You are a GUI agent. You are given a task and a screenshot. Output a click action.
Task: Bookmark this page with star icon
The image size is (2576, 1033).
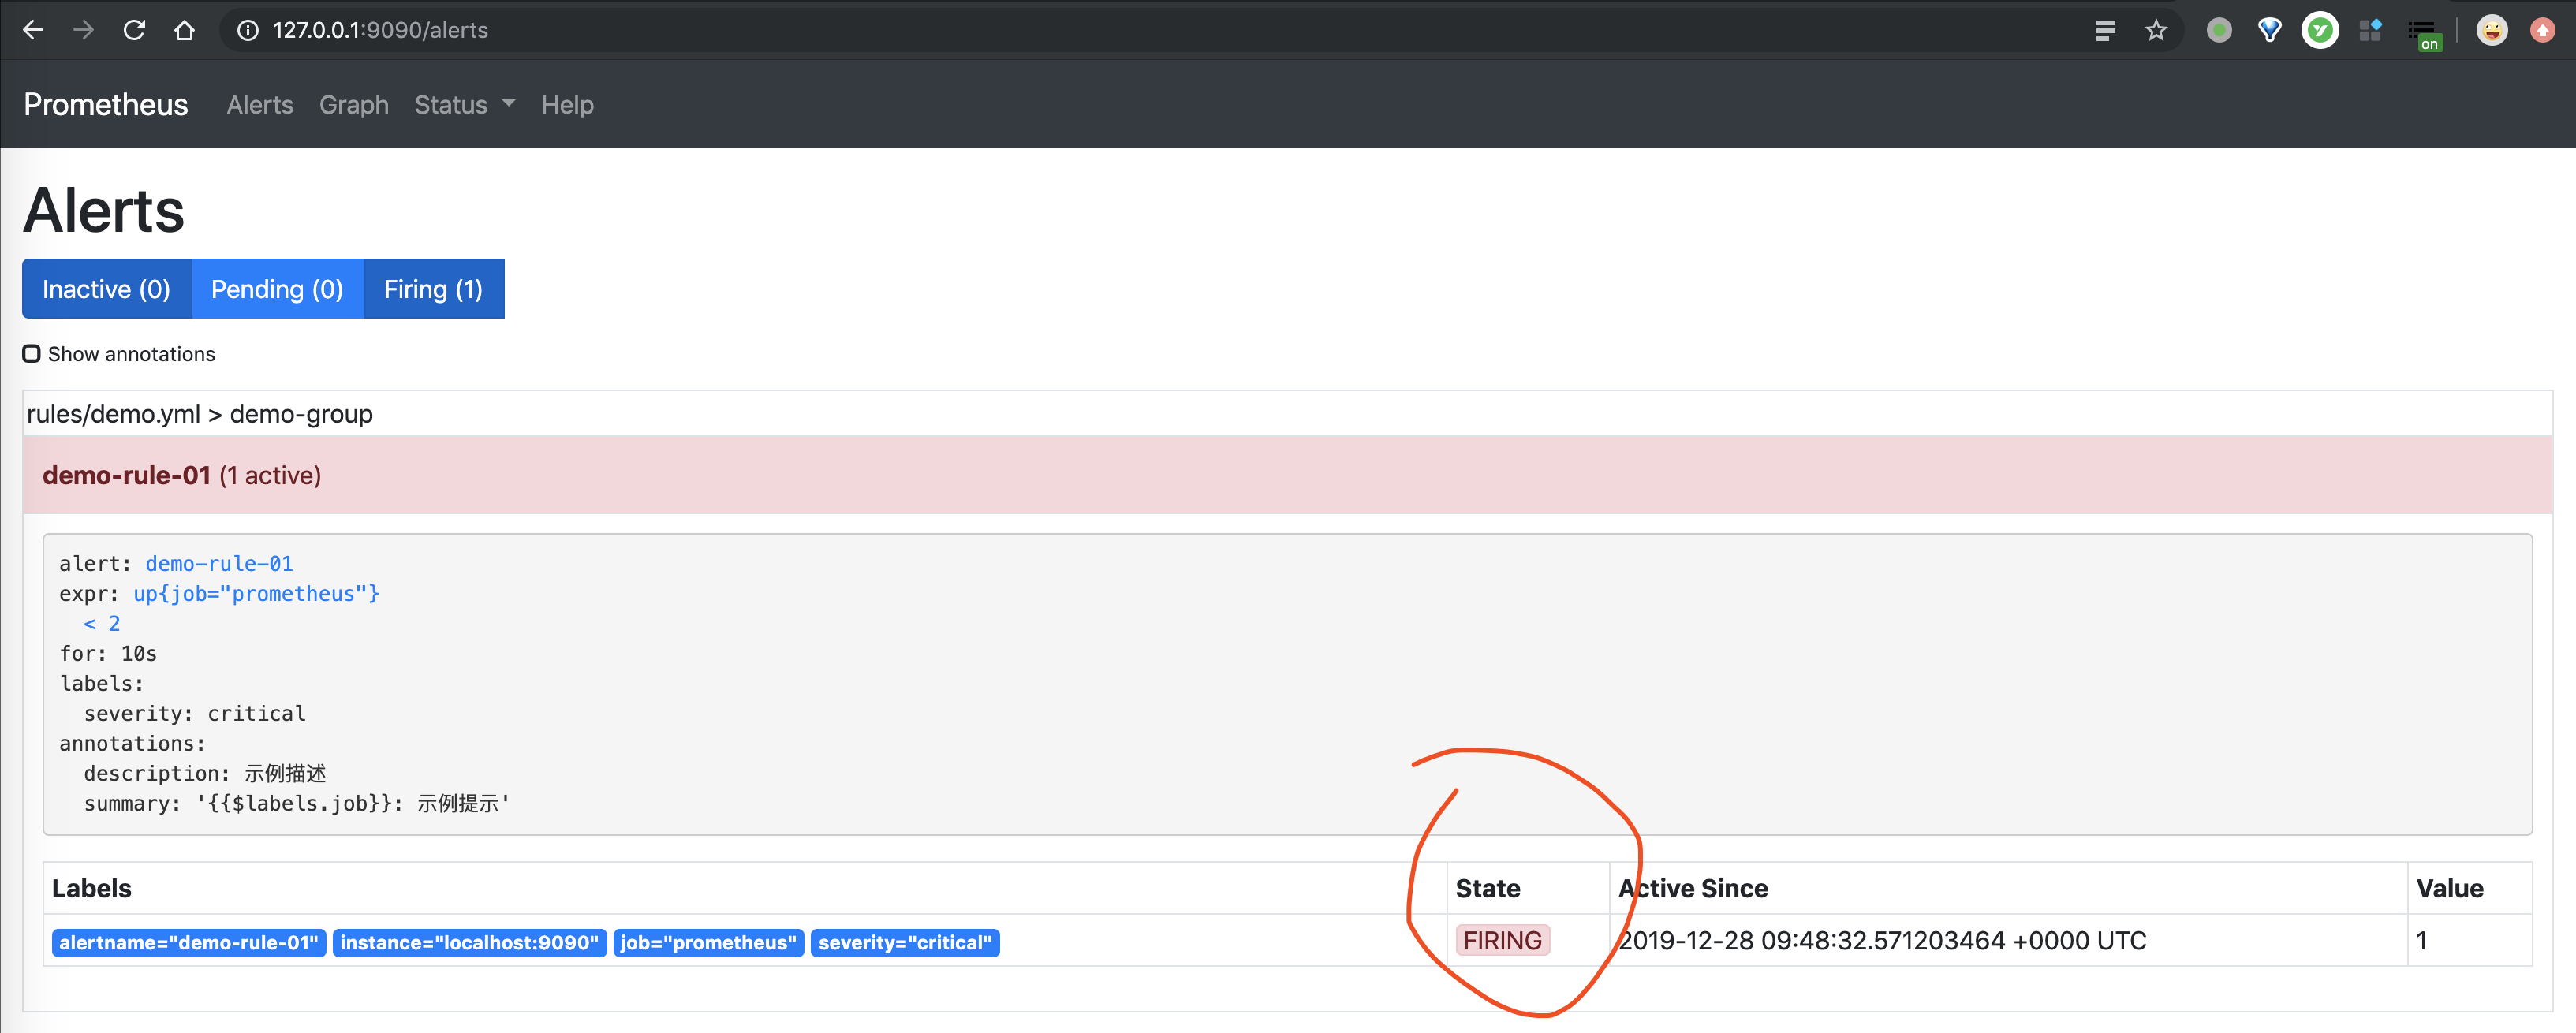click(2156, 30)
